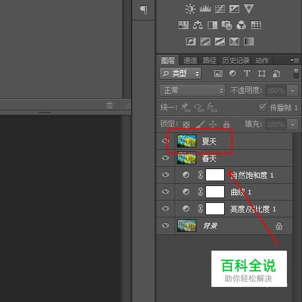Hide the 亮度/对比度 1 layer

(x=165, y=208)
